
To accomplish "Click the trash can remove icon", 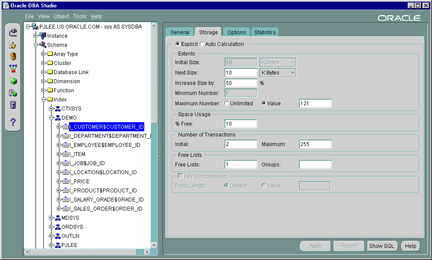I will [13, 105].
